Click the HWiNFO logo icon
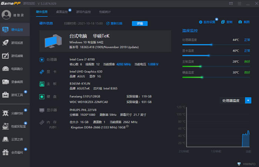 click(x=239, y=164)
